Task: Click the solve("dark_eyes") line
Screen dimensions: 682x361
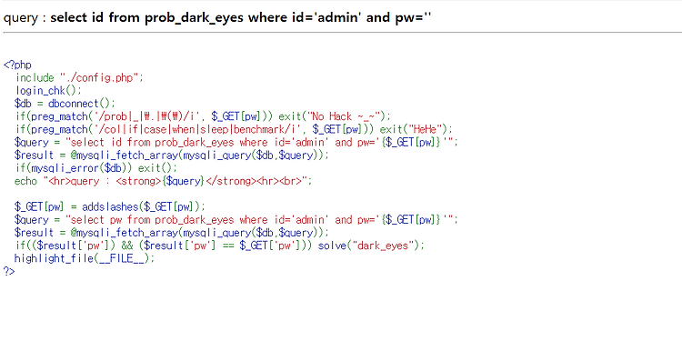Action: pos(220,246)
